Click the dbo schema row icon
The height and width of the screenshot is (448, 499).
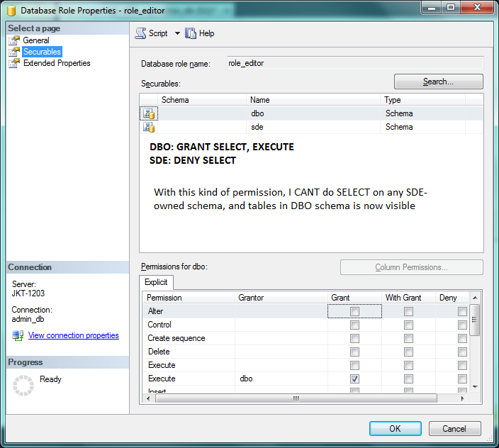(149, 113)
